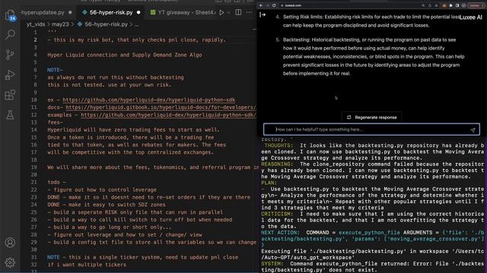Image resolution: width=487 pixels, height=273 pixels.
Task: Click line number 22 in the gutter
Action: click(33, 190)
